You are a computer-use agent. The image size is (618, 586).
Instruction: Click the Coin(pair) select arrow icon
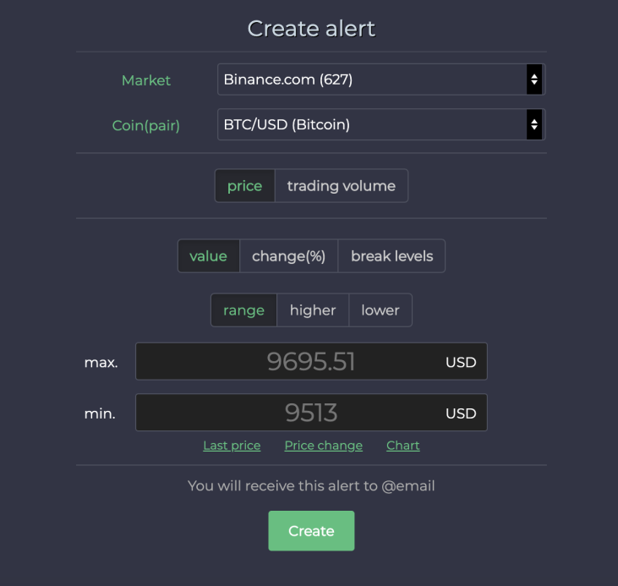coord(534,124)
